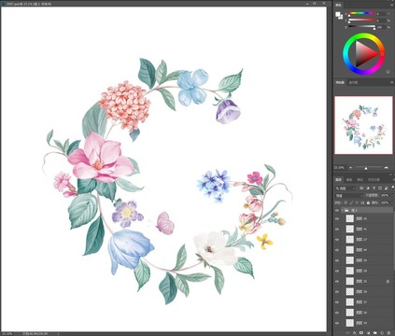The width and height of the screenshot is (395, 336).
Task: Click the document title tab
Action: (x=28, y=4)
